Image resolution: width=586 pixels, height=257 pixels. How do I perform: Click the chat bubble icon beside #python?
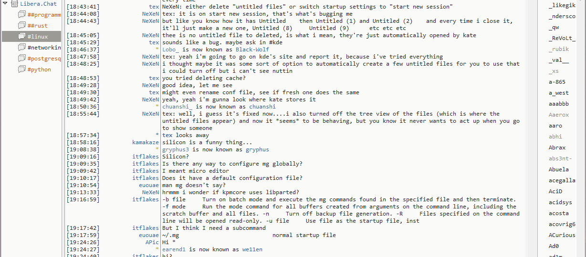click(21, 69)
